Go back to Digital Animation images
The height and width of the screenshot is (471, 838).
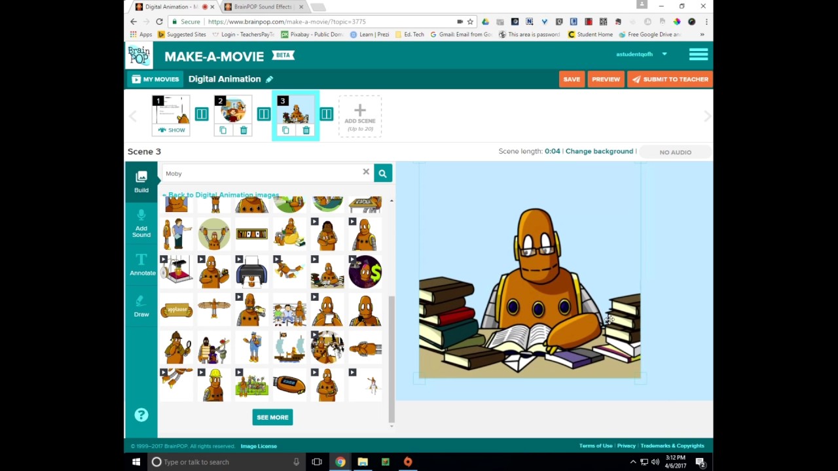click(221, 195)
